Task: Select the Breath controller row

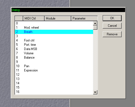Action: (54, 32)
